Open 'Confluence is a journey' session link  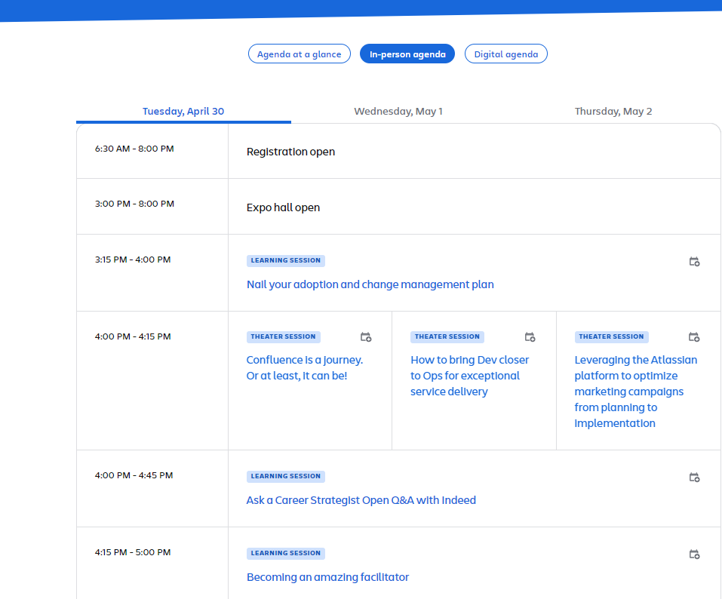(304, 368)
